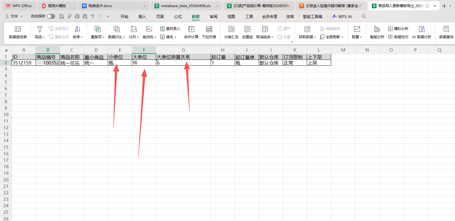This screenshot has width=455, height=221.
Task: Click the save icon in quick access toolbar
Action: (62, 17)
